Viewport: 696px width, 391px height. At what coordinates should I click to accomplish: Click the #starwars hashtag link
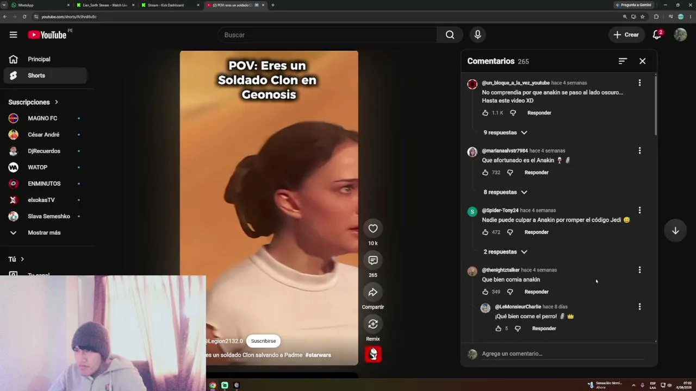318,355
